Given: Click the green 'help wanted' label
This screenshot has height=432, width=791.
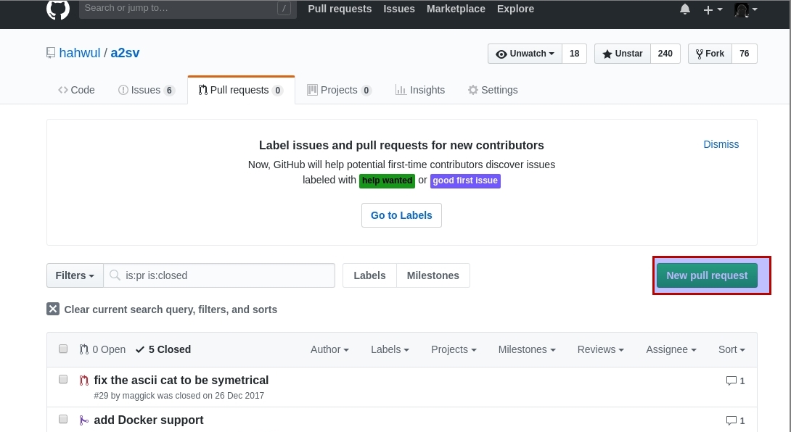Looking at the screenshot, I should click(387, 180).
